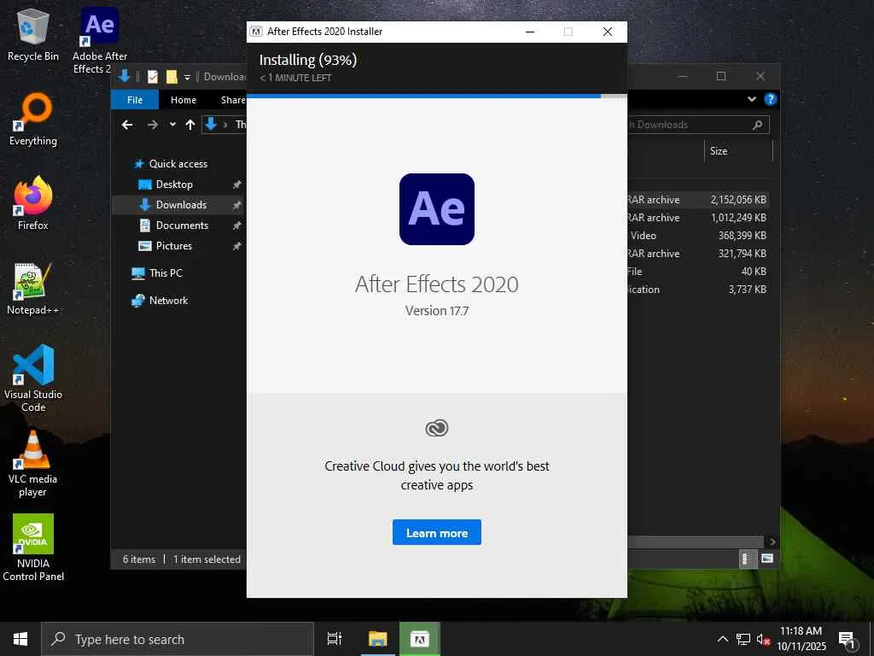Click the search magnifier icon in Explorer
The image size is (874, 656).
(x=757, y=125)
